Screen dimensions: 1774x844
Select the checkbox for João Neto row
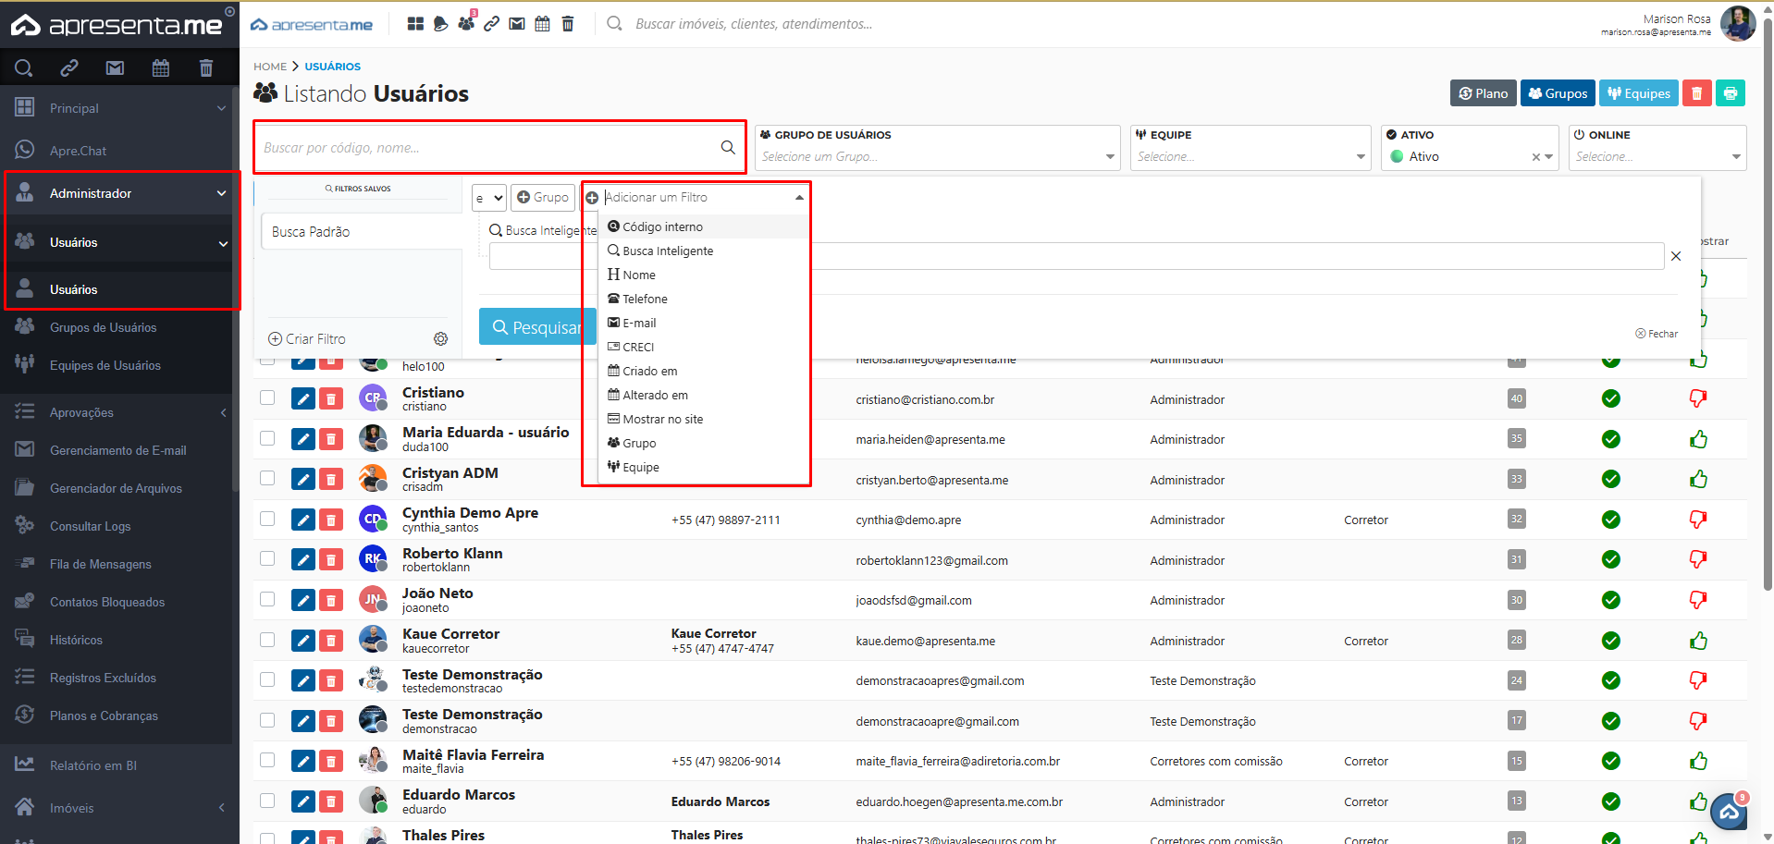[x=267, y=599]
